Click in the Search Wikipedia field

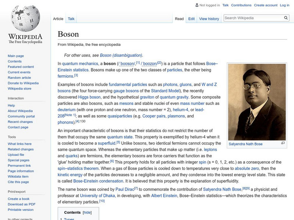point(253,18)
